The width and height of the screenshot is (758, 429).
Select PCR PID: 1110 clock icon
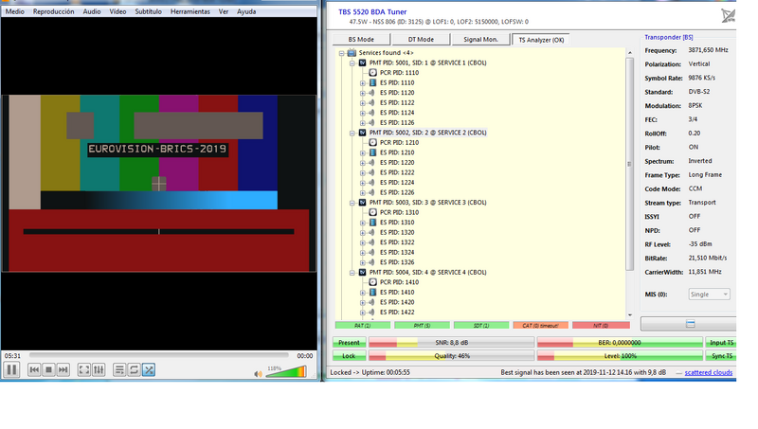(x=372, y=73)
